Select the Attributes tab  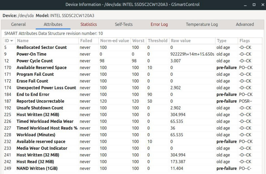pos(53,24)
